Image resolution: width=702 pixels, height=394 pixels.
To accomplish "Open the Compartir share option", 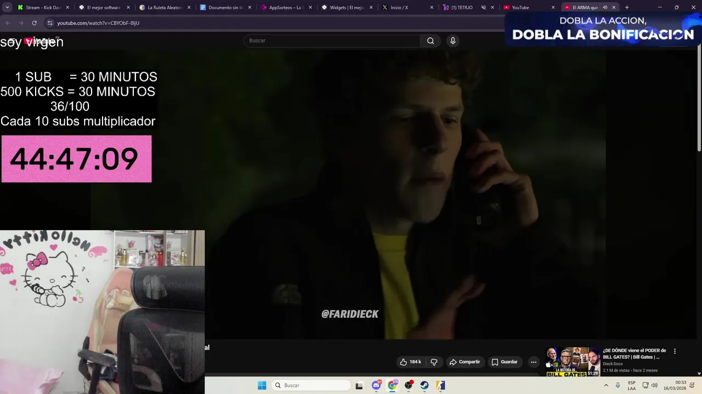I will click(465, 362).
